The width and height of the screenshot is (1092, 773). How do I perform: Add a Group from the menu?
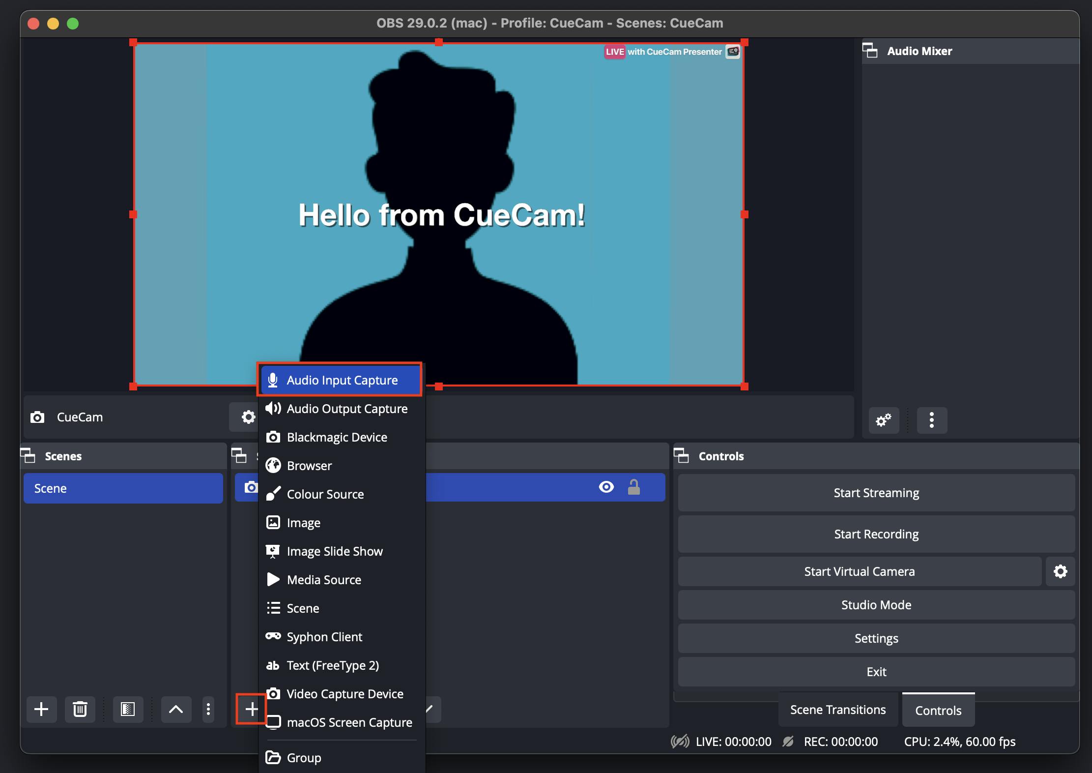click(342, 758)
